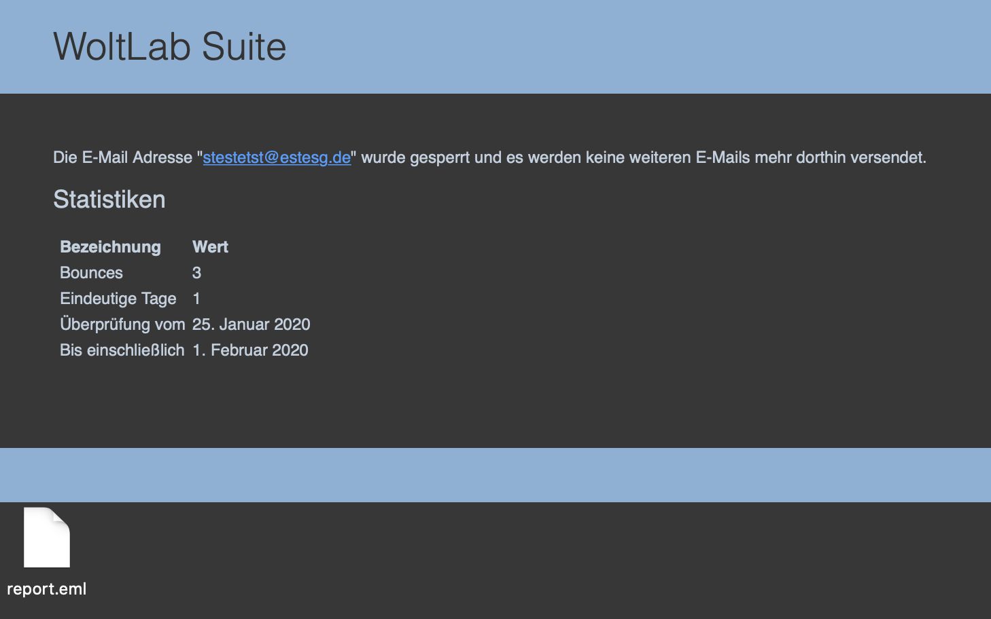This screenshot has width=991, height=619.
Task: Click the date 1. Februar 2020
Action: pyautogui.click(x=250, y=350)
